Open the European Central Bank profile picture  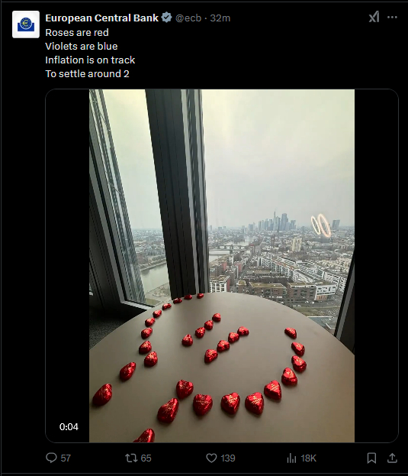26,24
